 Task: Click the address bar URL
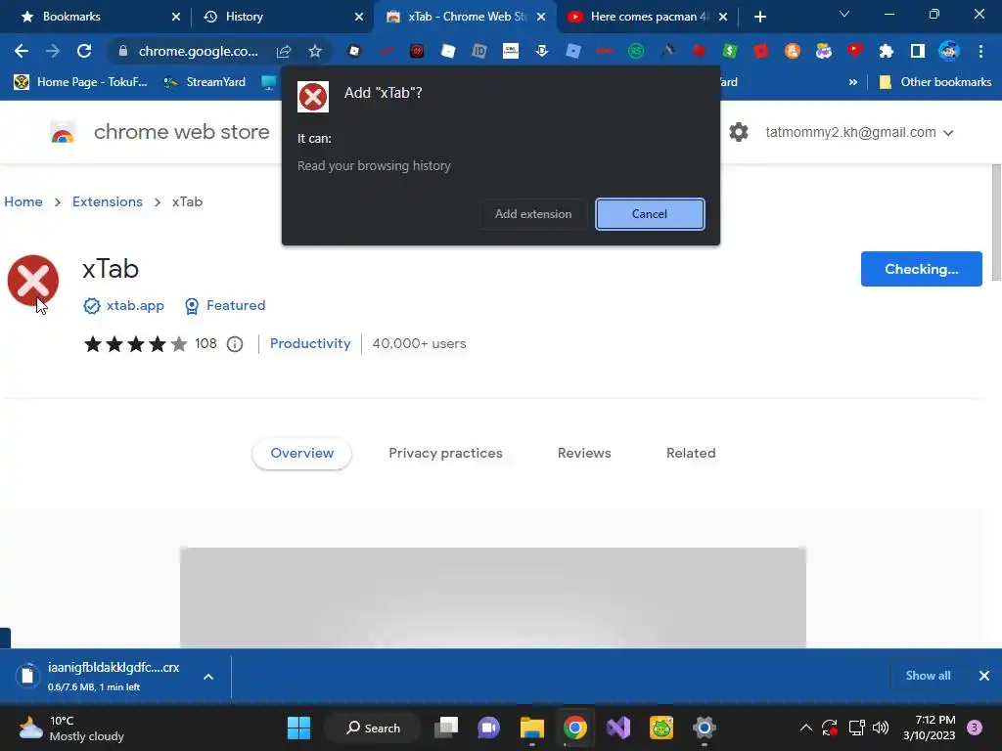click(198, 51)
